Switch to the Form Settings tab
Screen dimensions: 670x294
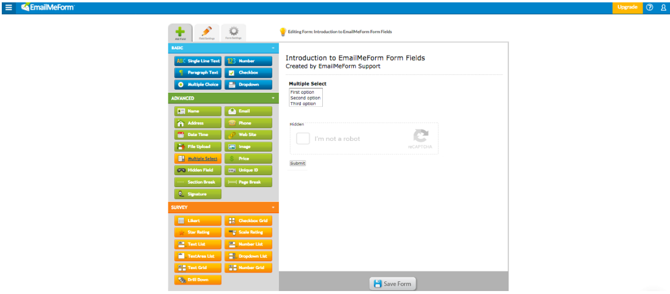pos(233,33)
